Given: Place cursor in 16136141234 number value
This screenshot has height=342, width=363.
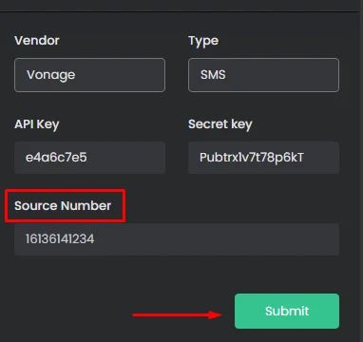Looking at the screenshot, I should [x=60, y=239].
